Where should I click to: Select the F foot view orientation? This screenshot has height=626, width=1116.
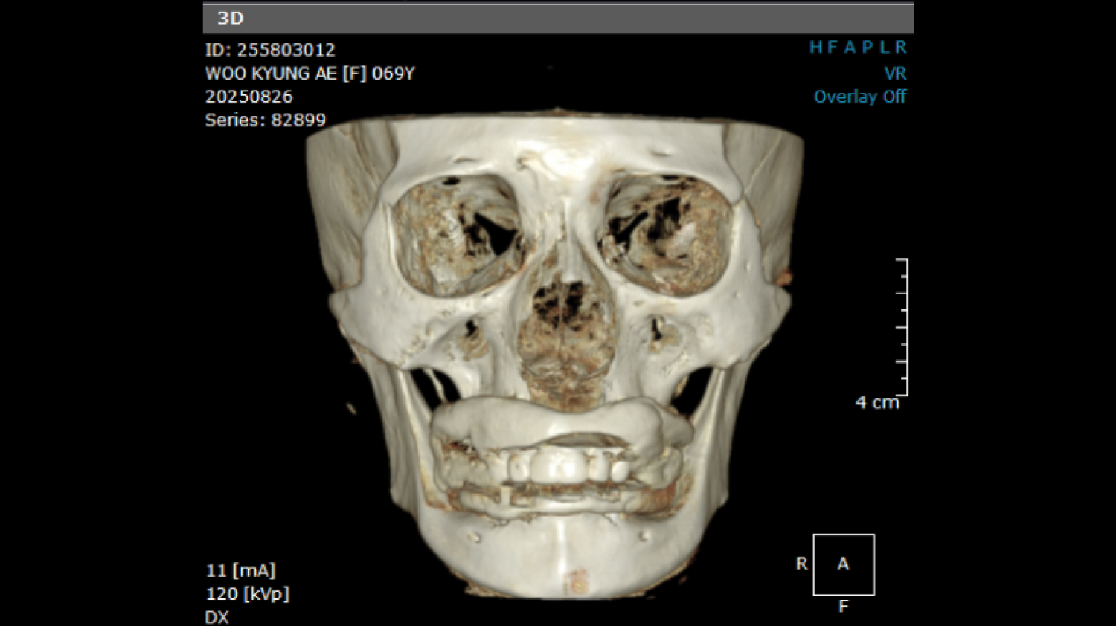833,48
